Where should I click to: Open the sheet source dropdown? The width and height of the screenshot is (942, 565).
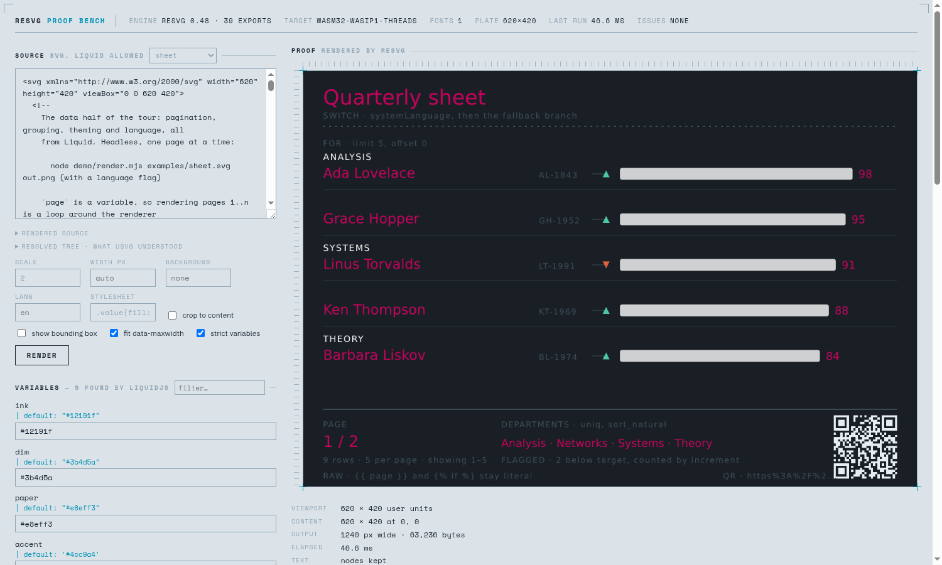[x=183, y=56]
